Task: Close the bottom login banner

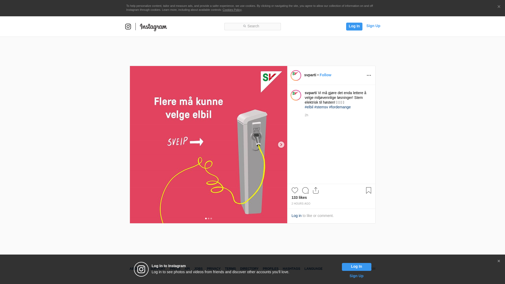Action: (499, 261)
